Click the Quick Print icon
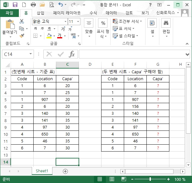 point(33,5)
